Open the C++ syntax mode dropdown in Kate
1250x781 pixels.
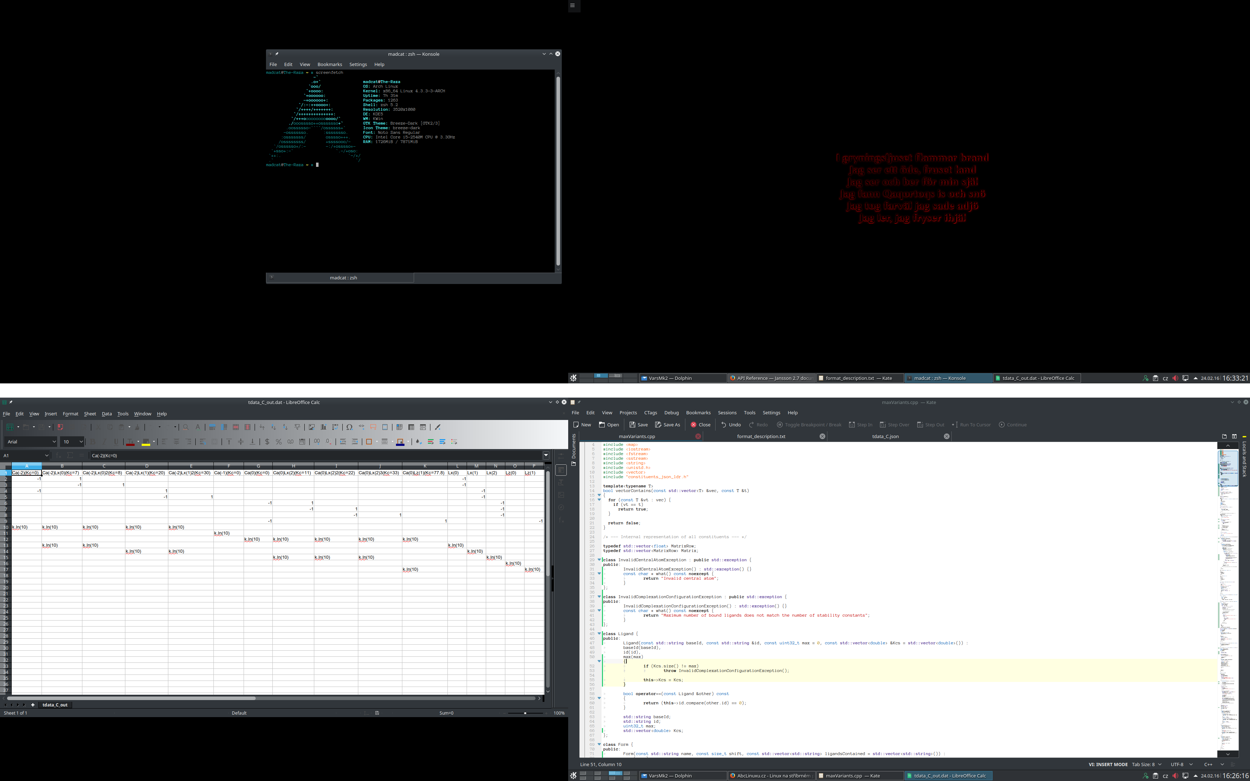click(x=1214, y=764)
